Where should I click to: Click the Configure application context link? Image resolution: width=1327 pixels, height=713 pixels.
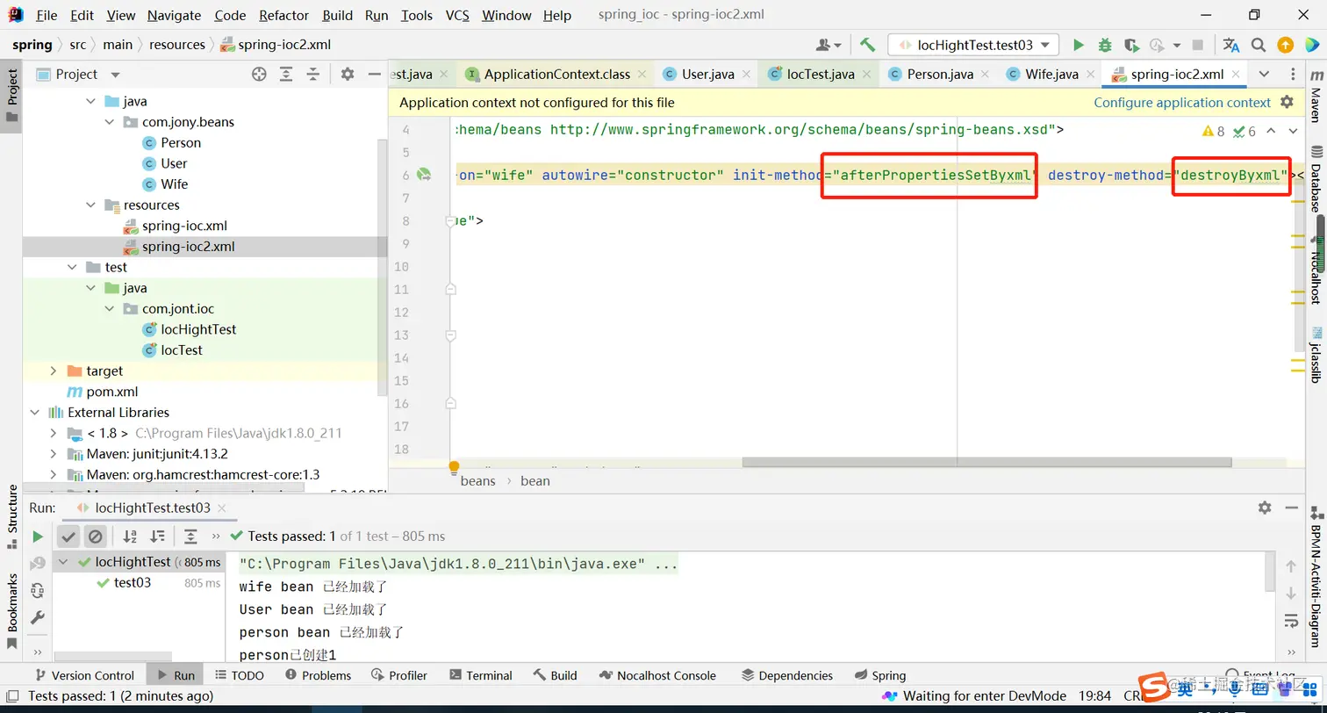pyautogui.click(x=1181, y=103)
